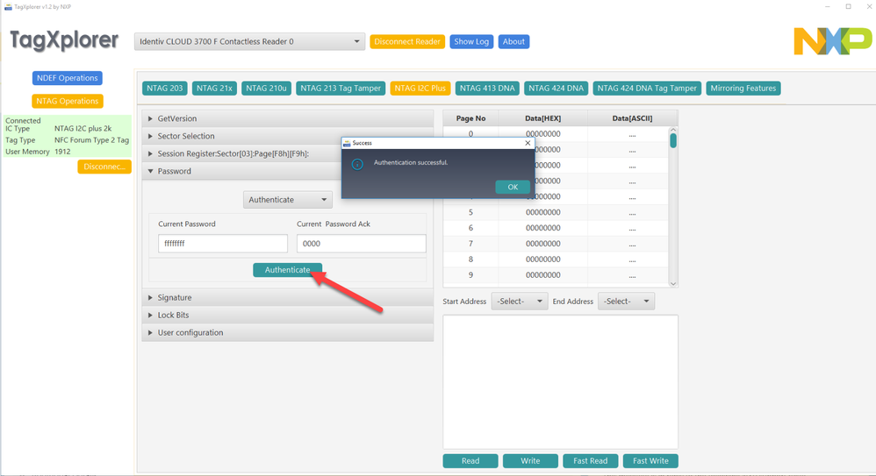Click the large data text area
876x476 pixels.
click(560, 381)
